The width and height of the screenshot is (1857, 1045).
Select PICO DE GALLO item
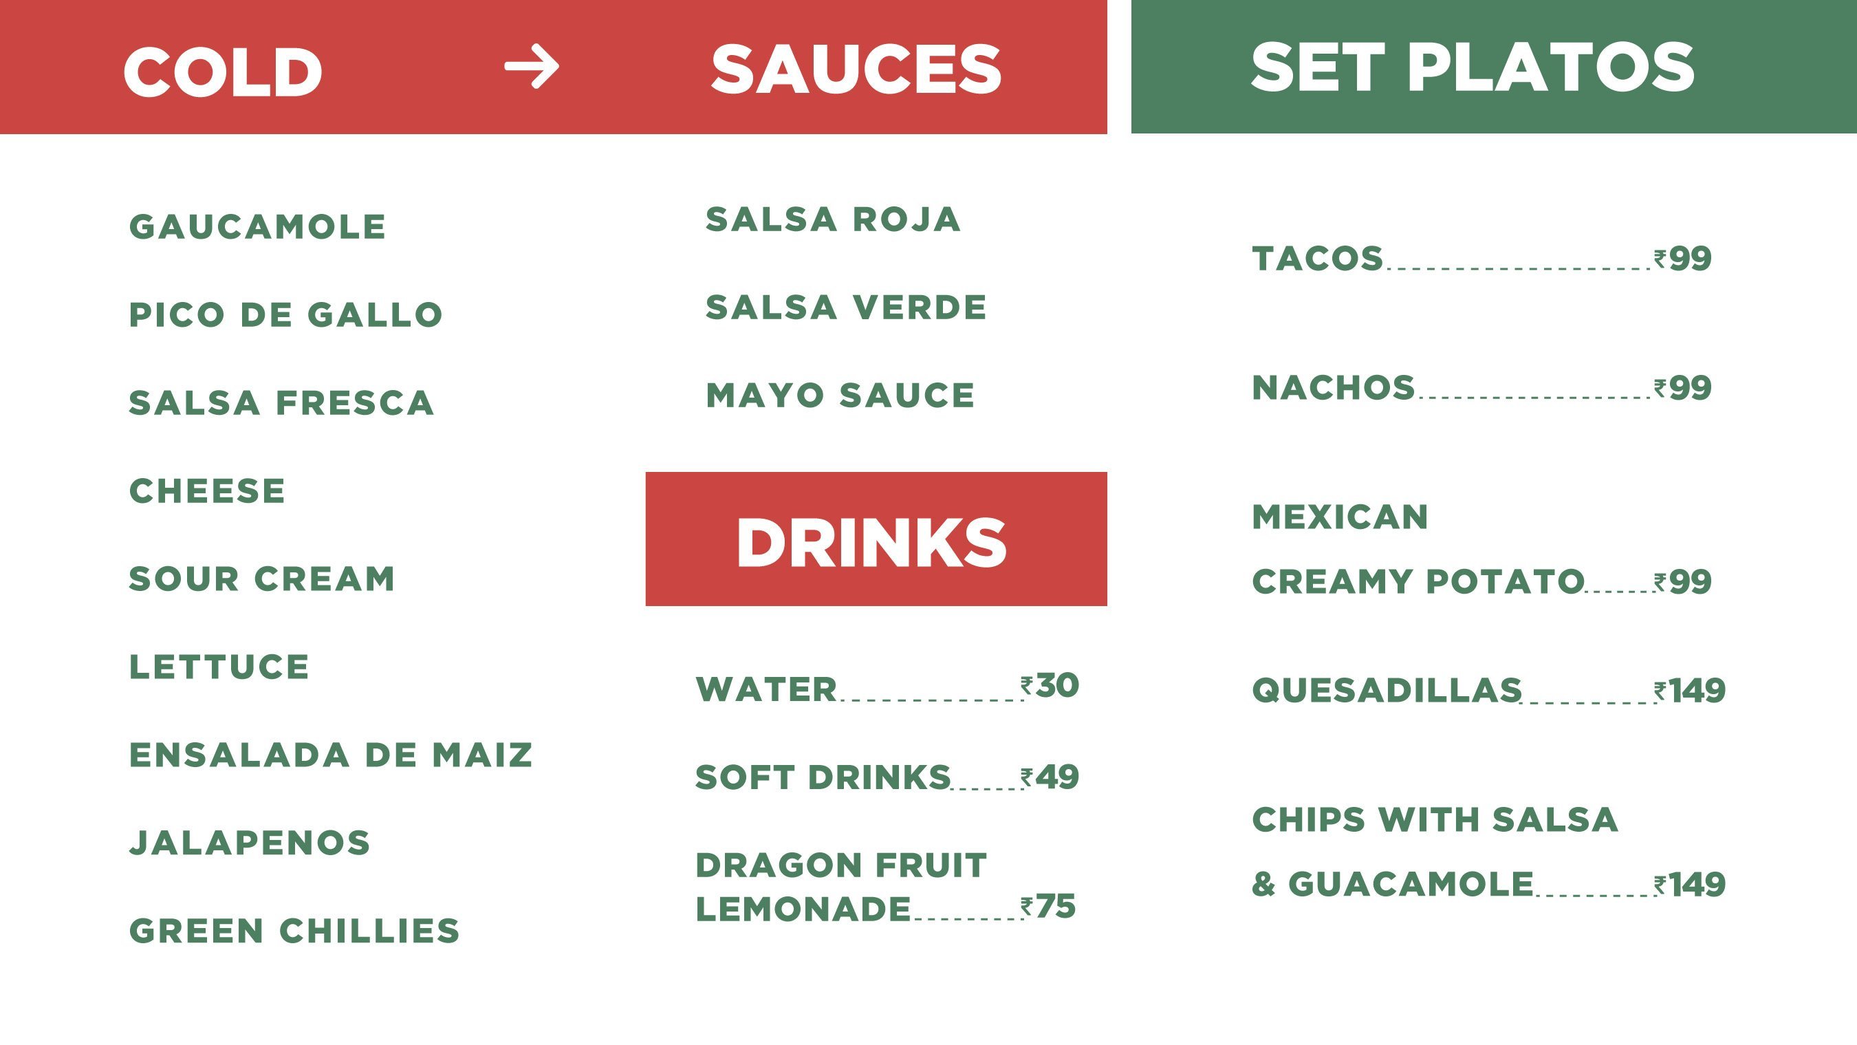click(285, 315)
